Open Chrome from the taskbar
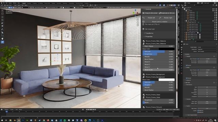This screenshot has height=122, width=218. click(x=44, y=120)
